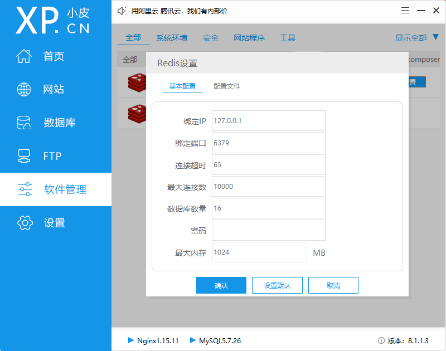Click the 绑定端口 input field
446x351 pixels.
pos(269,143)
